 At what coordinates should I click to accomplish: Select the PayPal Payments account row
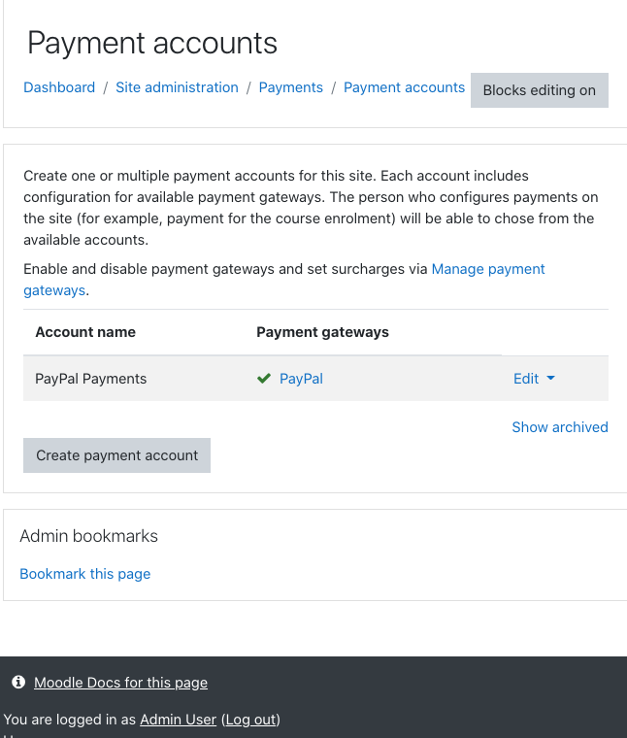[315, 379]
